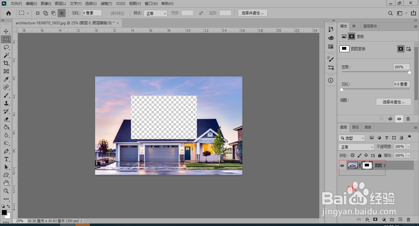Click the Home icon in options bar
419x226 pixels.
[9, 13]
